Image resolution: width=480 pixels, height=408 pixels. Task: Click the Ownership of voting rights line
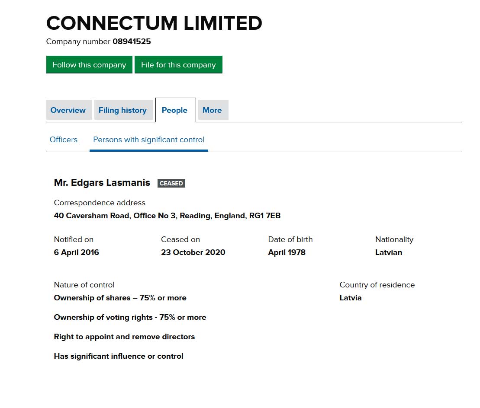(x=130, y=317)
